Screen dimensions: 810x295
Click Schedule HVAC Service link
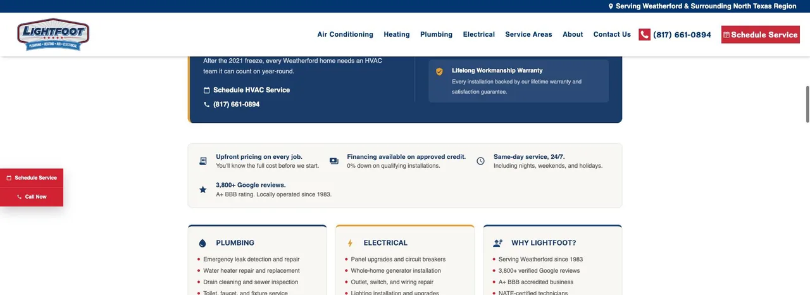click(x=251, y=91)
